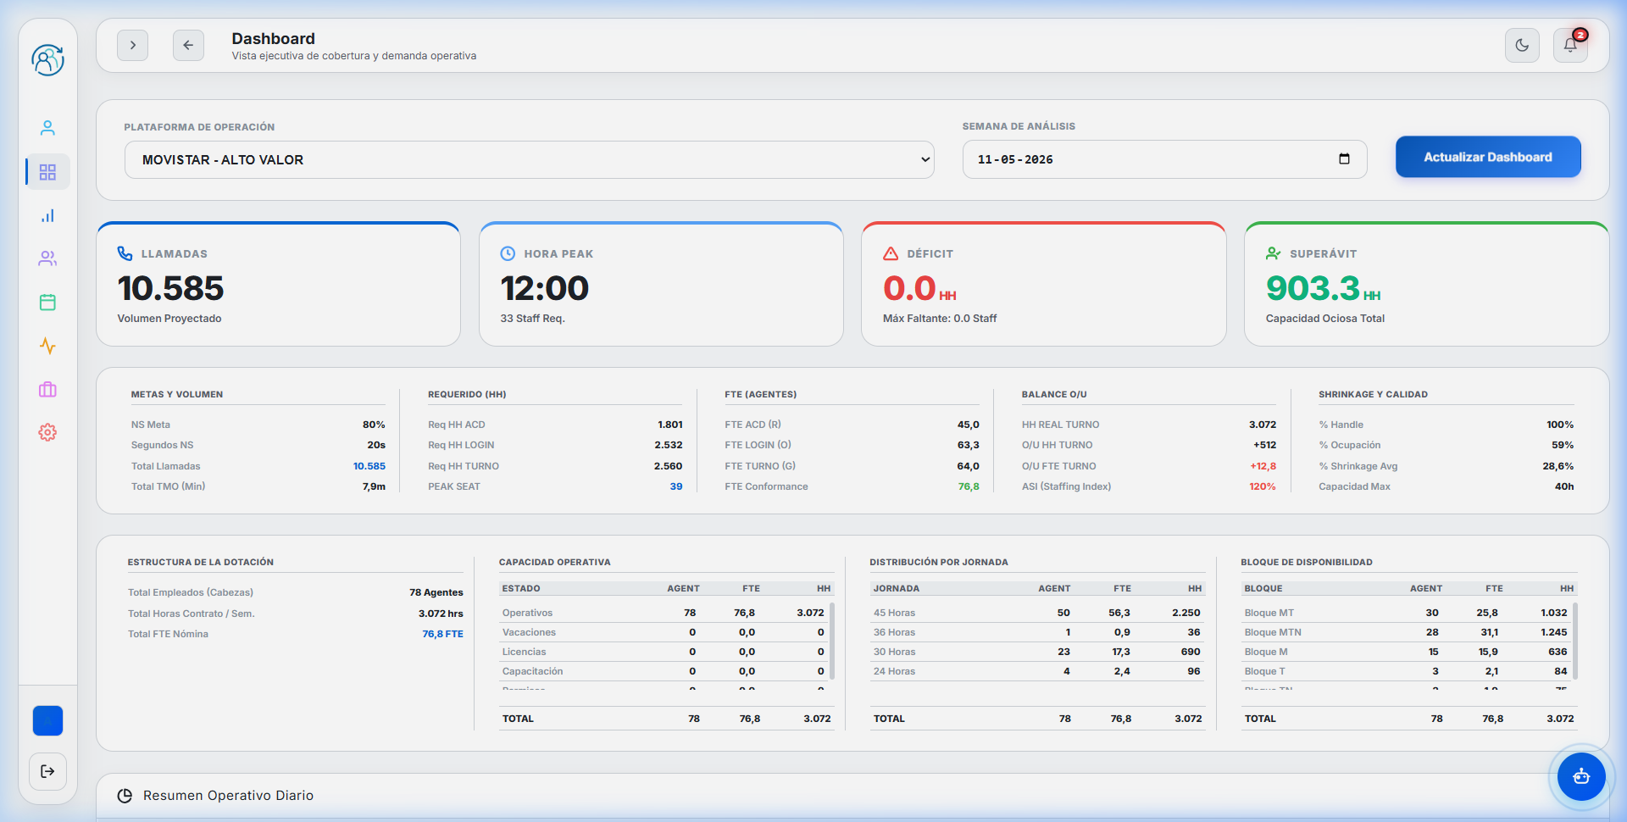The image size is (1627, 822).
Task: Click the warning icon on Déficit card
Action: (x=891, y=253)
